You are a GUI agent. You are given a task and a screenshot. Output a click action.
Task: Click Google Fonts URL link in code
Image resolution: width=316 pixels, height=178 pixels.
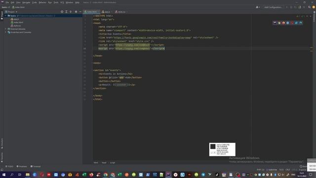click(152, 38)
